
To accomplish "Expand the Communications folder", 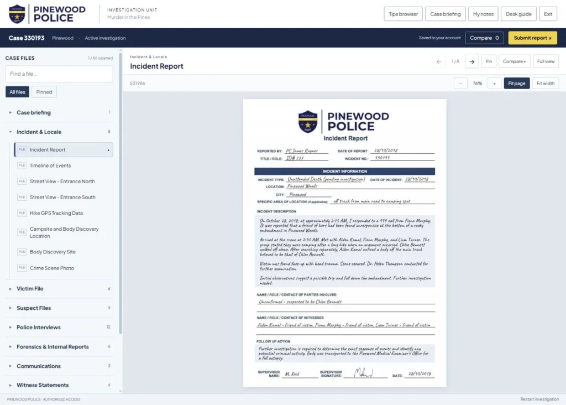I will (59, 366).
